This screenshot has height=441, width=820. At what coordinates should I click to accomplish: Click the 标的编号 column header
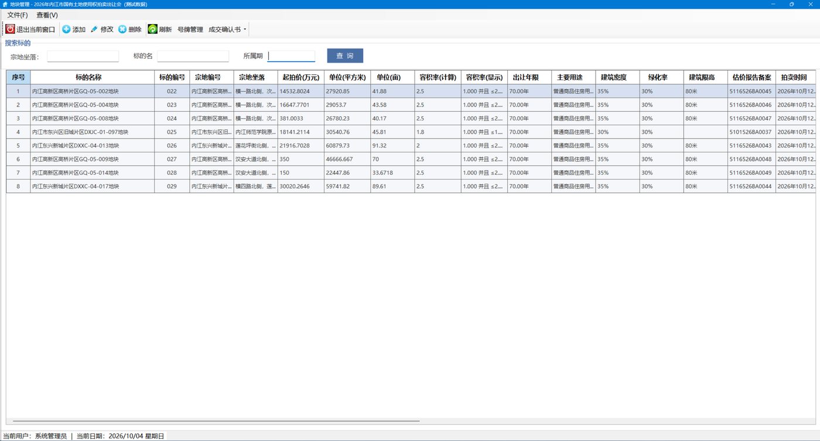point(172,77)
